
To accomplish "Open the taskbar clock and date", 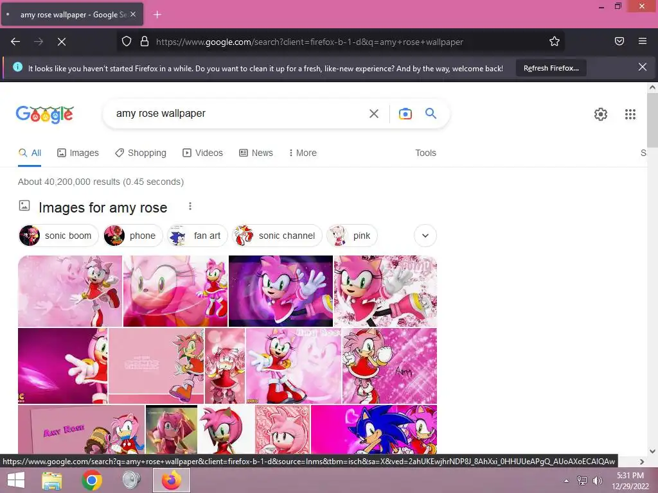I will (x=630, y=481).
